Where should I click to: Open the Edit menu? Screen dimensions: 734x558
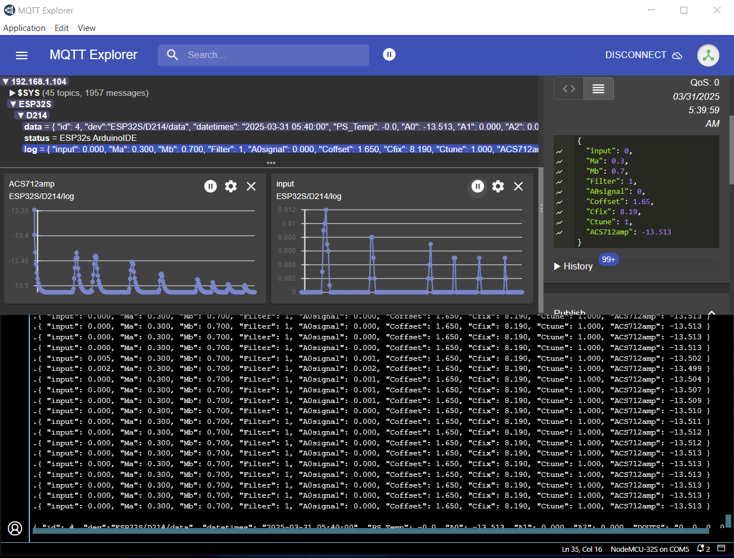point(61,28)
